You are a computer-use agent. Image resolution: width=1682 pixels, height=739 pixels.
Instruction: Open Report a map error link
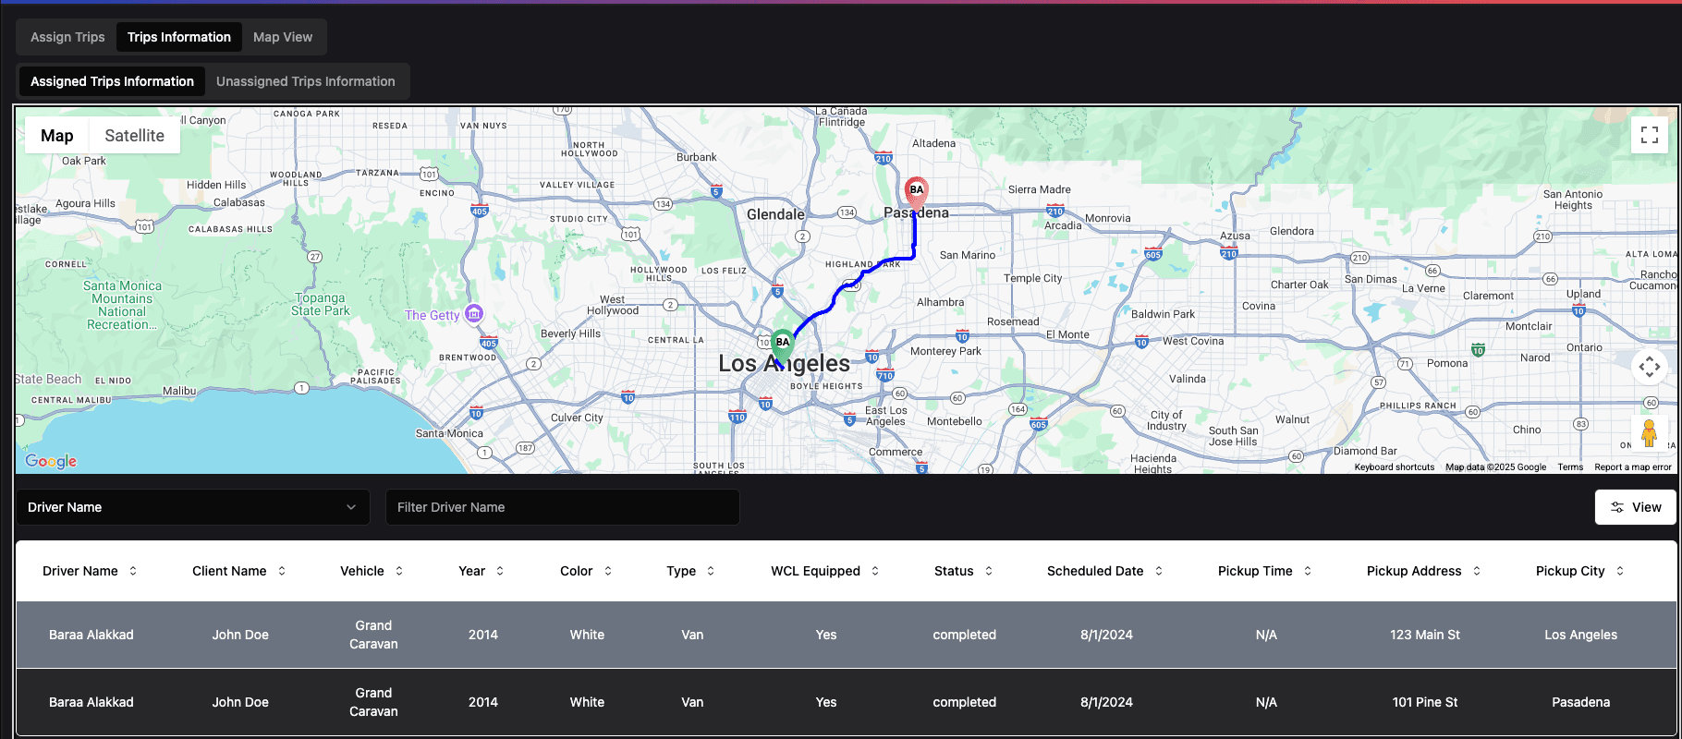click(1632, 467)
